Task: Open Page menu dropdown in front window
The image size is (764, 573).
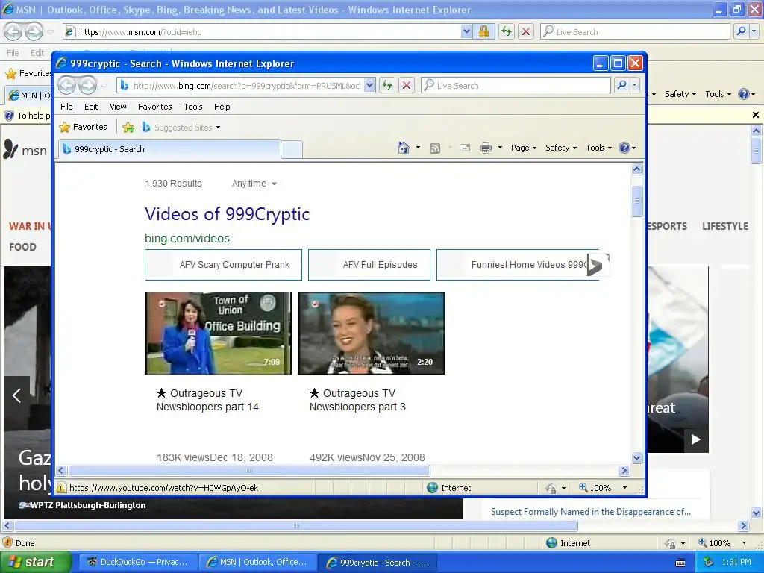Action: pyautogui.click(x=523, y=148)
